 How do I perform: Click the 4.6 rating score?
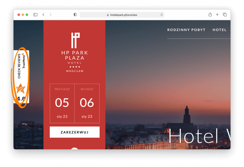coord(21,99)
